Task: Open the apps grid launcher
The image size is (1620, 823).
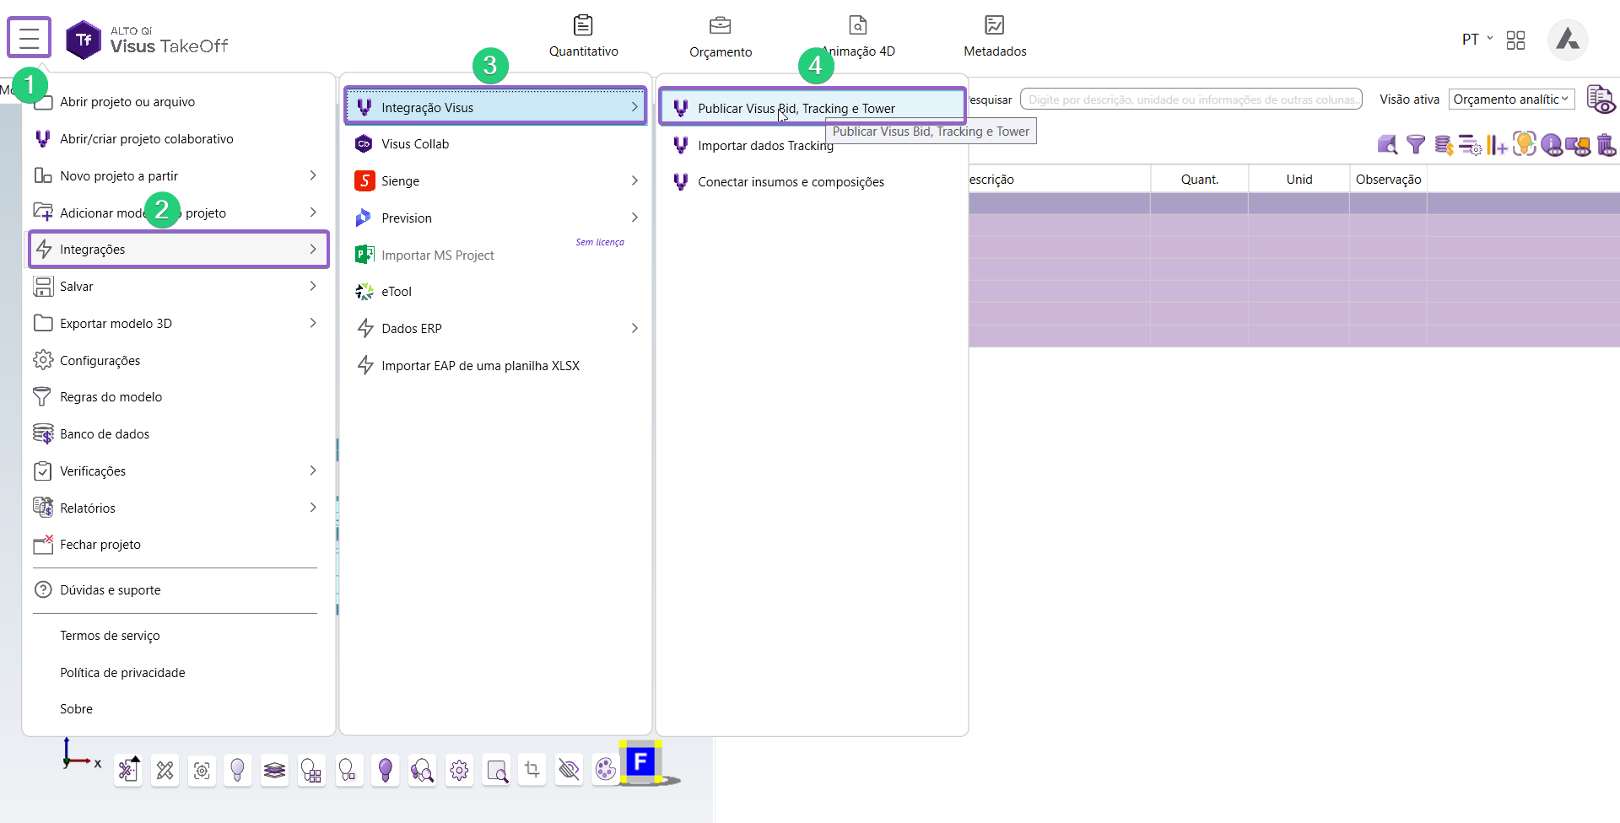Action: pos(1515,40)
